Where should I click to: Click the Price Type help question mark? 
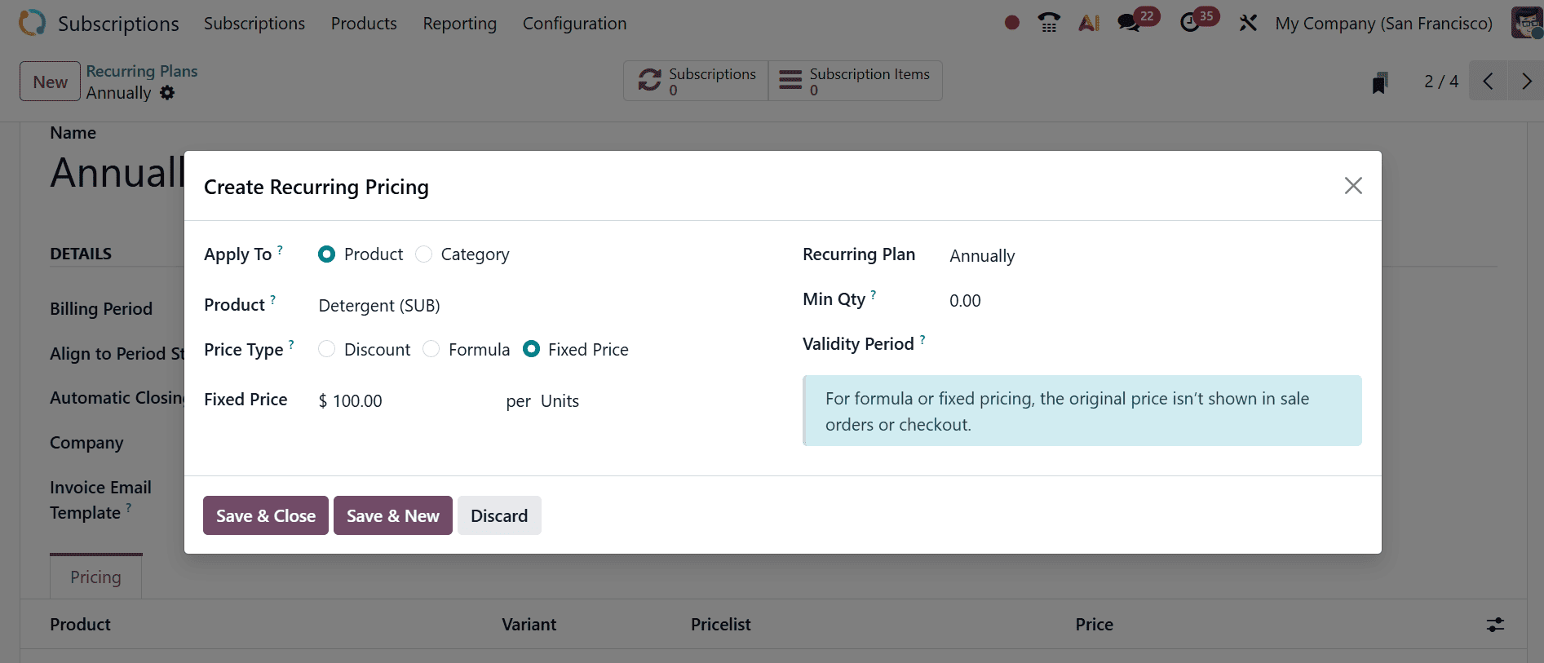point(291,344)
